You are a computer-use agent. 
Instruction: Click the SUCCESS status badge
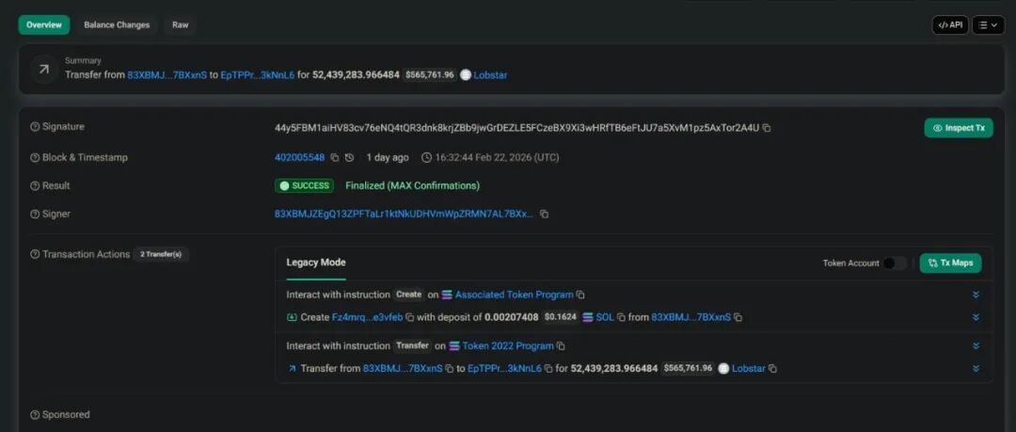pyautogui.click(x=304, y=186)
